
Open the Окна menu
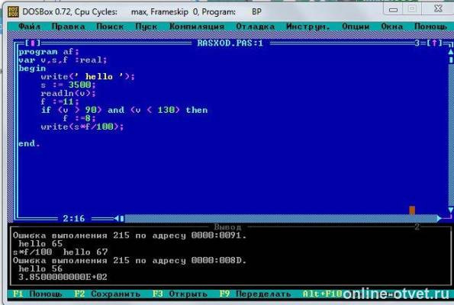pos(391,27)
